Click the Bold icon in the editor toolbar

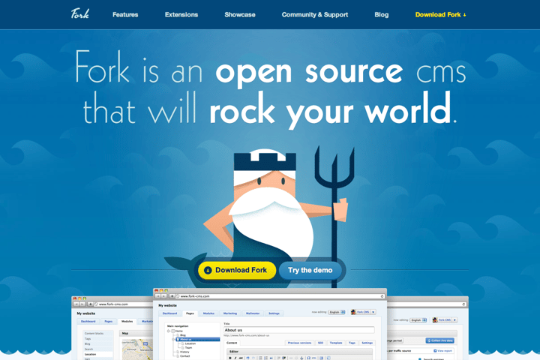230,358
